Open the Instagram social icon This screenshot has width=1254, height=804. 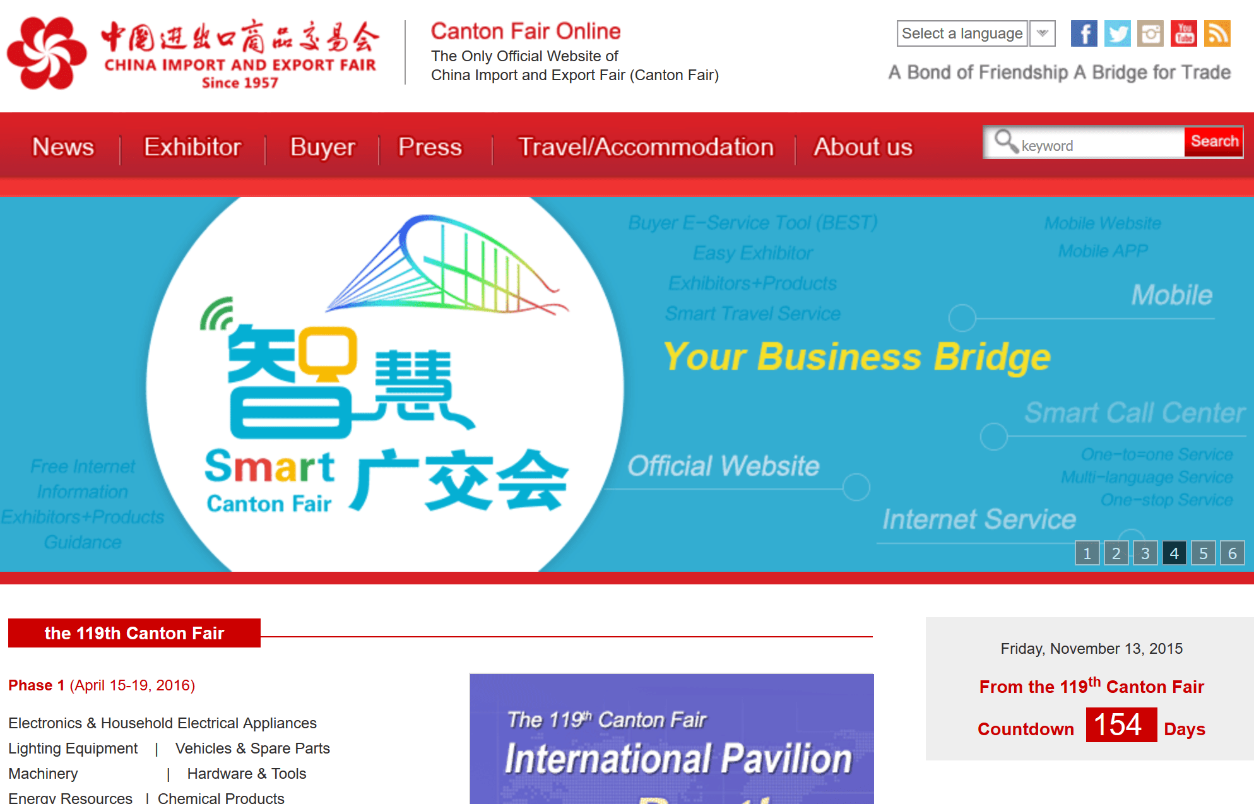[1150, 33]
